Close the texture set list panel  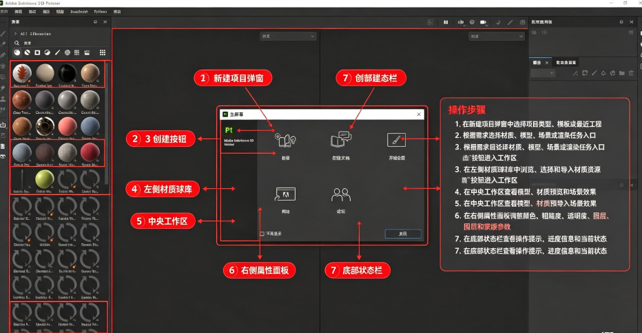pyautogui.click(x=632, y=21)
